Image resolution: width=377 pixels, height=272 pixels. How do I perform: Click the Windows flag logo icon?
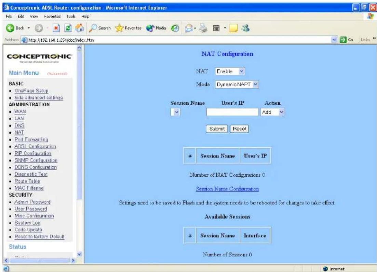(371, 16)
